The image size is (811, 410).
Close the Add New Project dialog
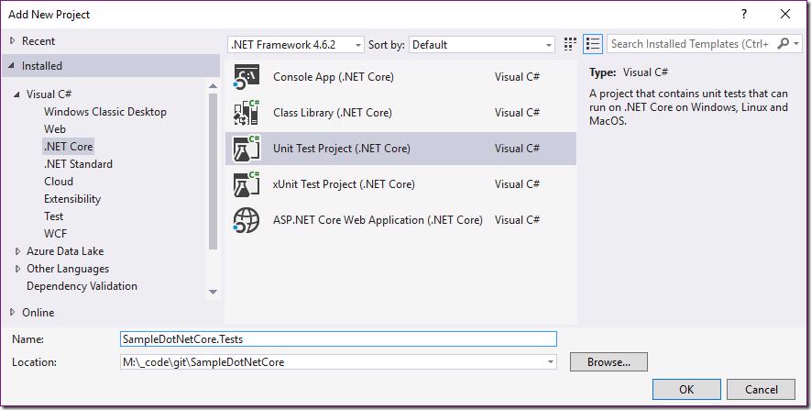(x=785, y=14)
